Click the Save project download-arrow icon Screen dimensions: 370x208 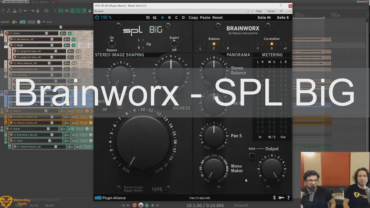[x=14, y=11]
